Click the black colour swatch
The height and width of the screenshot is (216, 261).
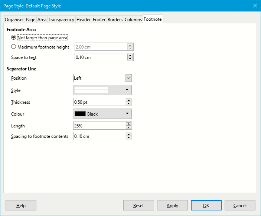click(80, 114)
